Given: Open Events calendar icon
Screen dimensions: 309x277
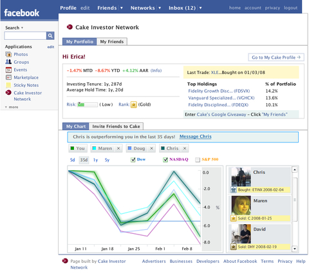Looking at the screenshot, I should (8, 70).
